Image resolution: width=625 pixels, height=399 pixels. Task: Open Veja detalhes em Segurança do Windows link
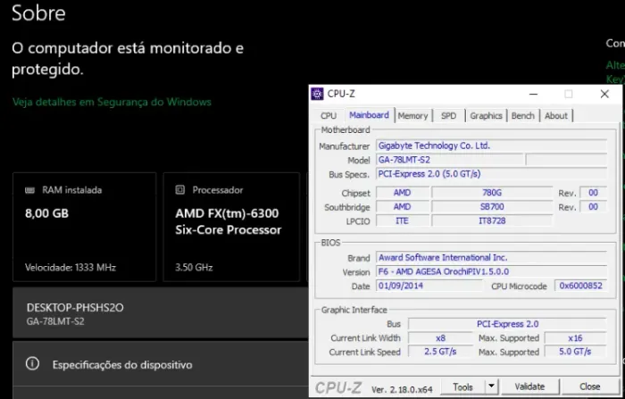tap(112, 102)
